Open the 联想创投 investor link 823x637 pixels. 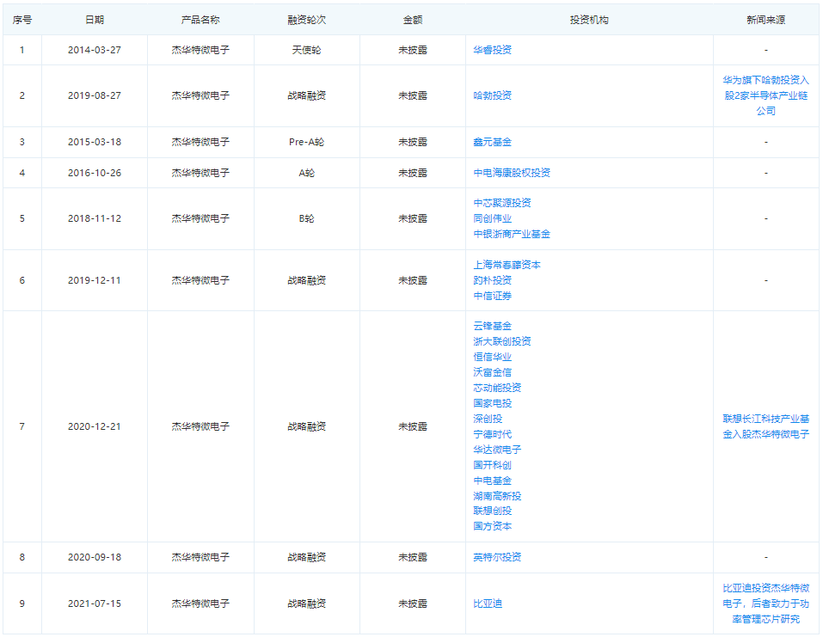[492, 511]
